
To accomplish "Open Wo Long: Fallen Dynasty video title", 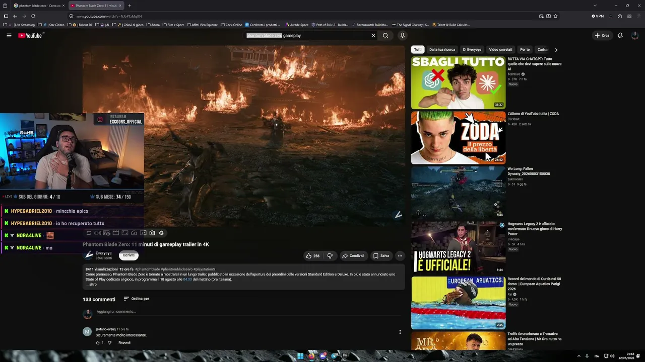I will pos(529,171).
